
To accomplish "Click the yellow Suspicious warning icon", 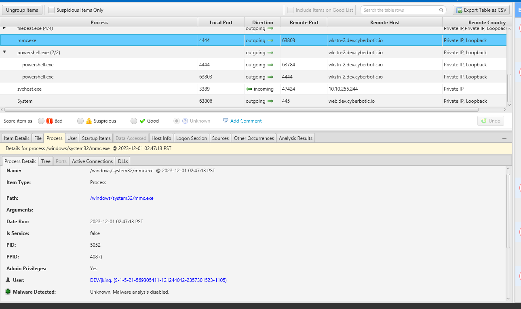I will (x=89, y=121).
